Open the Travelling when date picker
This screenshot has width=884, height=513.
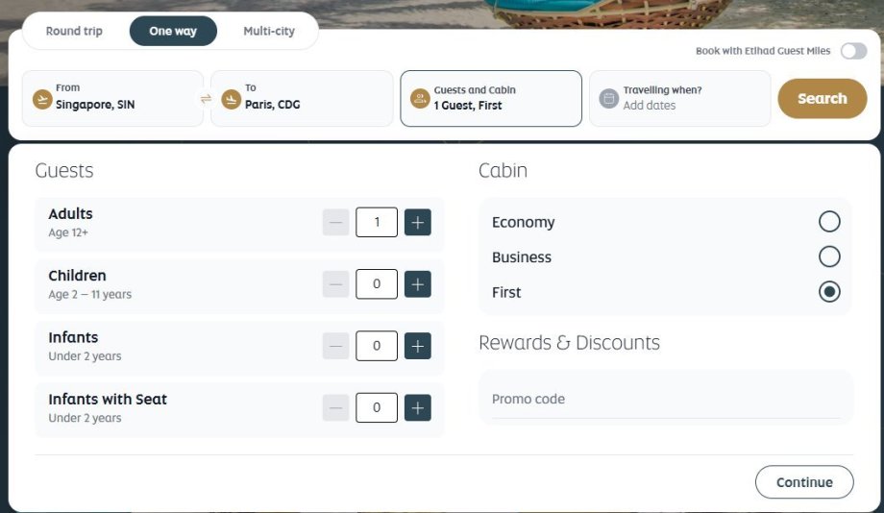pyautogui.click(x=680, y=99)
